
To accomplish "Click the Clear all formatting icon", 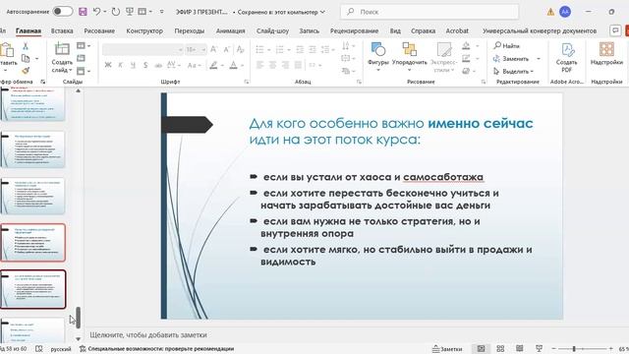I will [240, 49].
